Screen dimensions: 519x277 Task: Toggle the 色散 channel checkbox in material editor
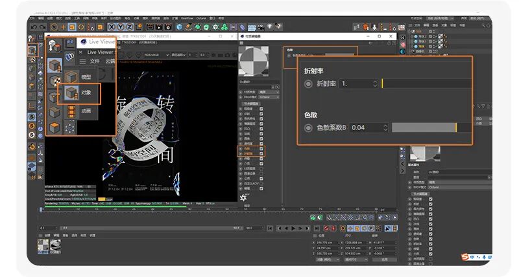(x=261, y=149)
